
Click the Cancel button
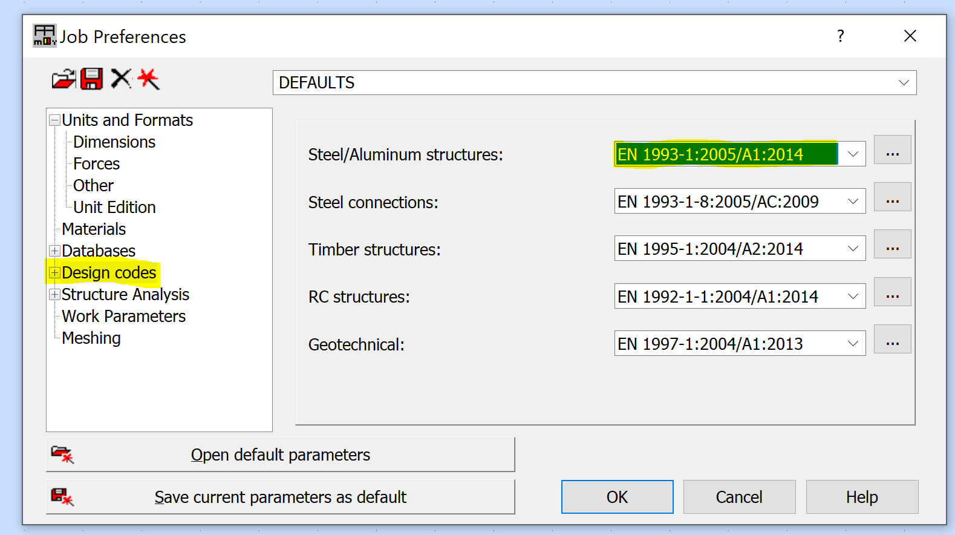(739, 497)
